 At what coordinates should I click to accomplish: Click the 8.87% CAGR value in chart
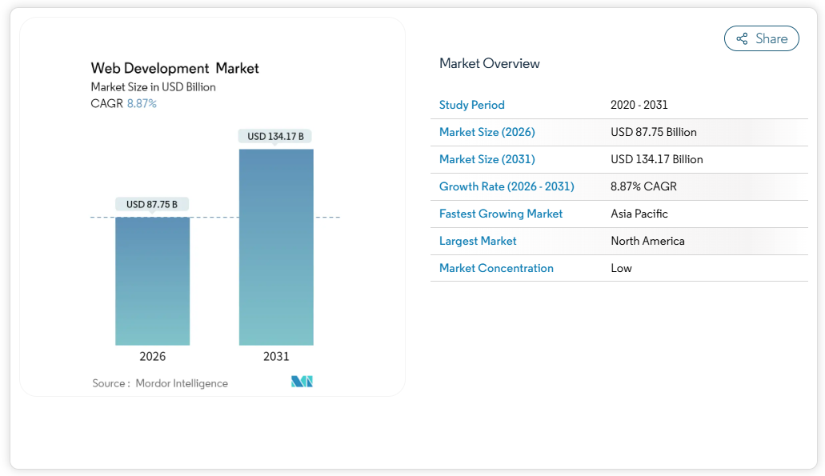142,103
